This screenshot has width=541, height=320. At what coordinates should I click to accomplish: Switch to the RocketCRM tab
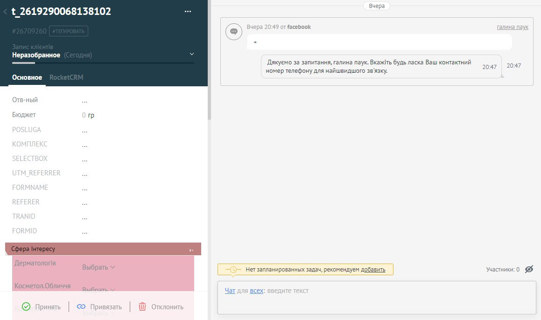(66, 77)
